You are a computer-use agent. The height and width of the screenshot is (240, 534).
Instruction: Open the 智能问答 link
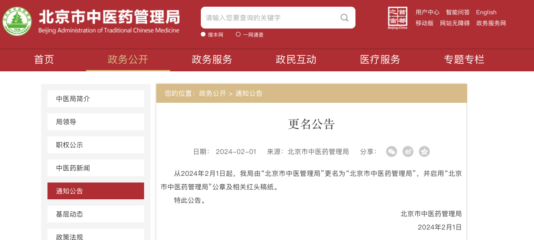[x=458, y=12]
